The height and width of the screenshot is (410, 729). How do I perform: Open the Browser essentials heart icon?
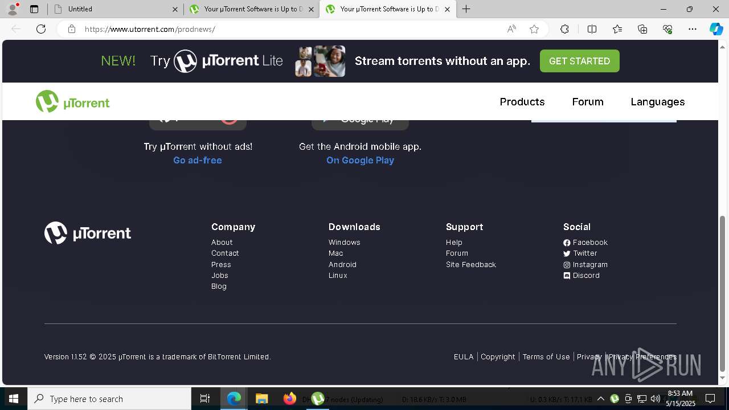click(x=667, y=29)
